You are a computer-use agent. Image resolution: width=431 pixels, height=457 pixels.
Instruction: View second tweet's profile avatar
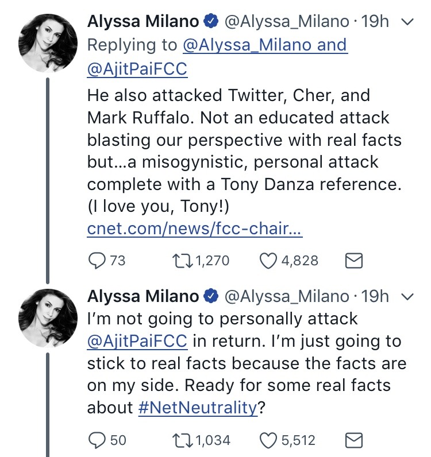(44, 316)
